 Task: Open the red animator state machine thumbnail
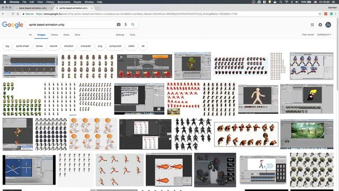point(145,66)
